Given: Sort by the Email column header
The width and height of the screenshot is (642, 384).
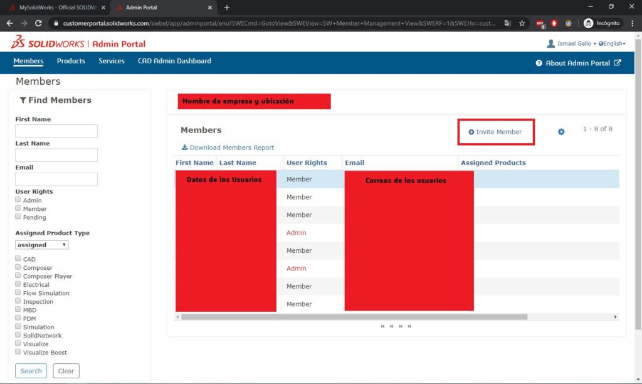Looking at the screenshot, I should tap(355, 163).
